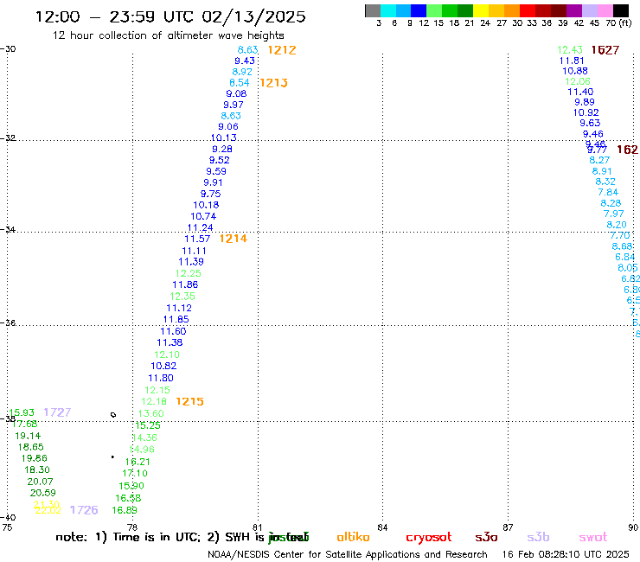640x562 pixels.
Task: Click the wave height value 9.89
Action: pyautogui.click(x=585, y=102)
